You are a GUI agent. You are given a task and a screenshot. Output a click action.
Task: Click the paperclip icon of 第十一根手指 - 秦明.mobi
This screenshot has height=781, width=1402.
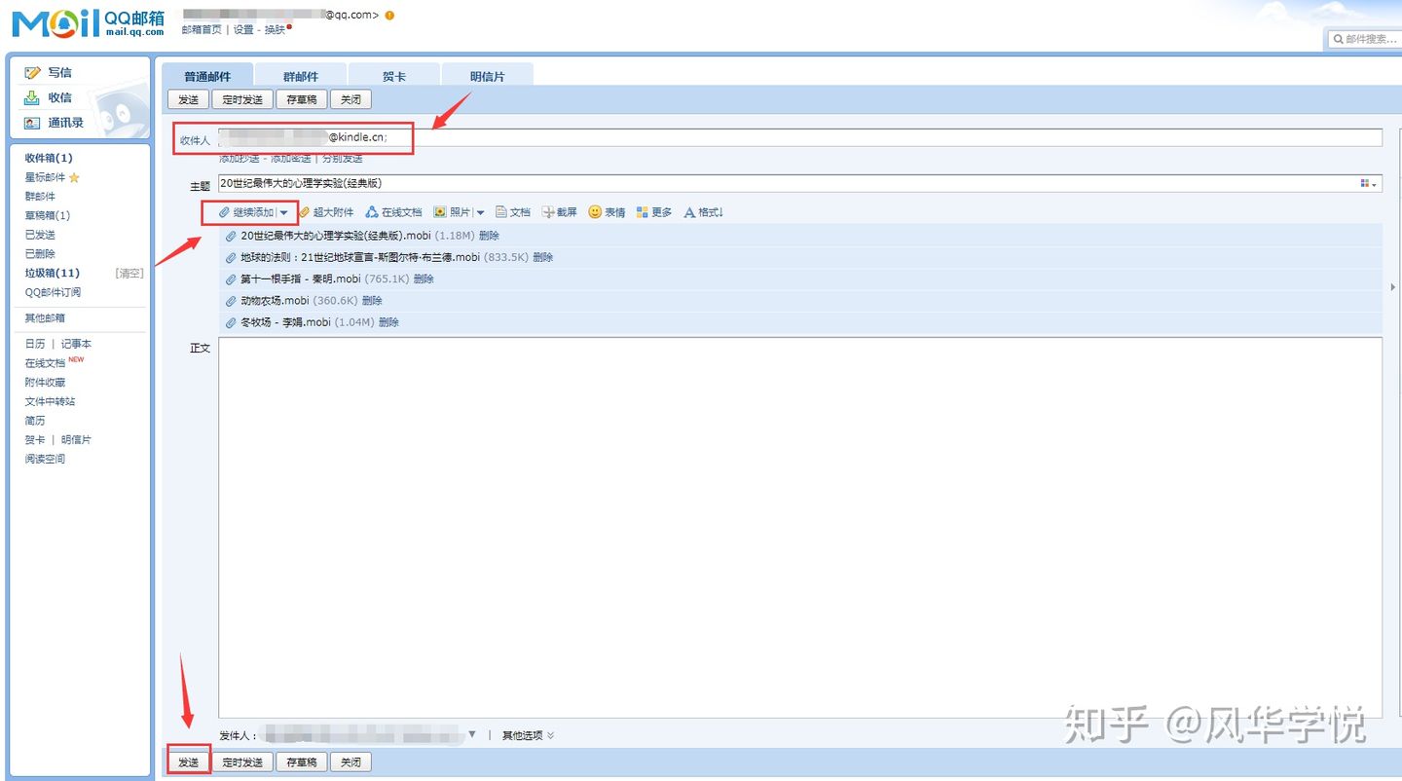(x=231, y=279)
